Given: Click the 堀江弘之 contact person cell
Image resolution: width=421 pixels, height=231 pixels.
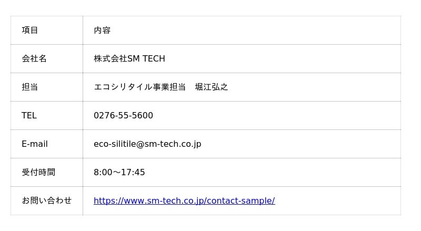Looking at the screenshot, I should point(242,87).
